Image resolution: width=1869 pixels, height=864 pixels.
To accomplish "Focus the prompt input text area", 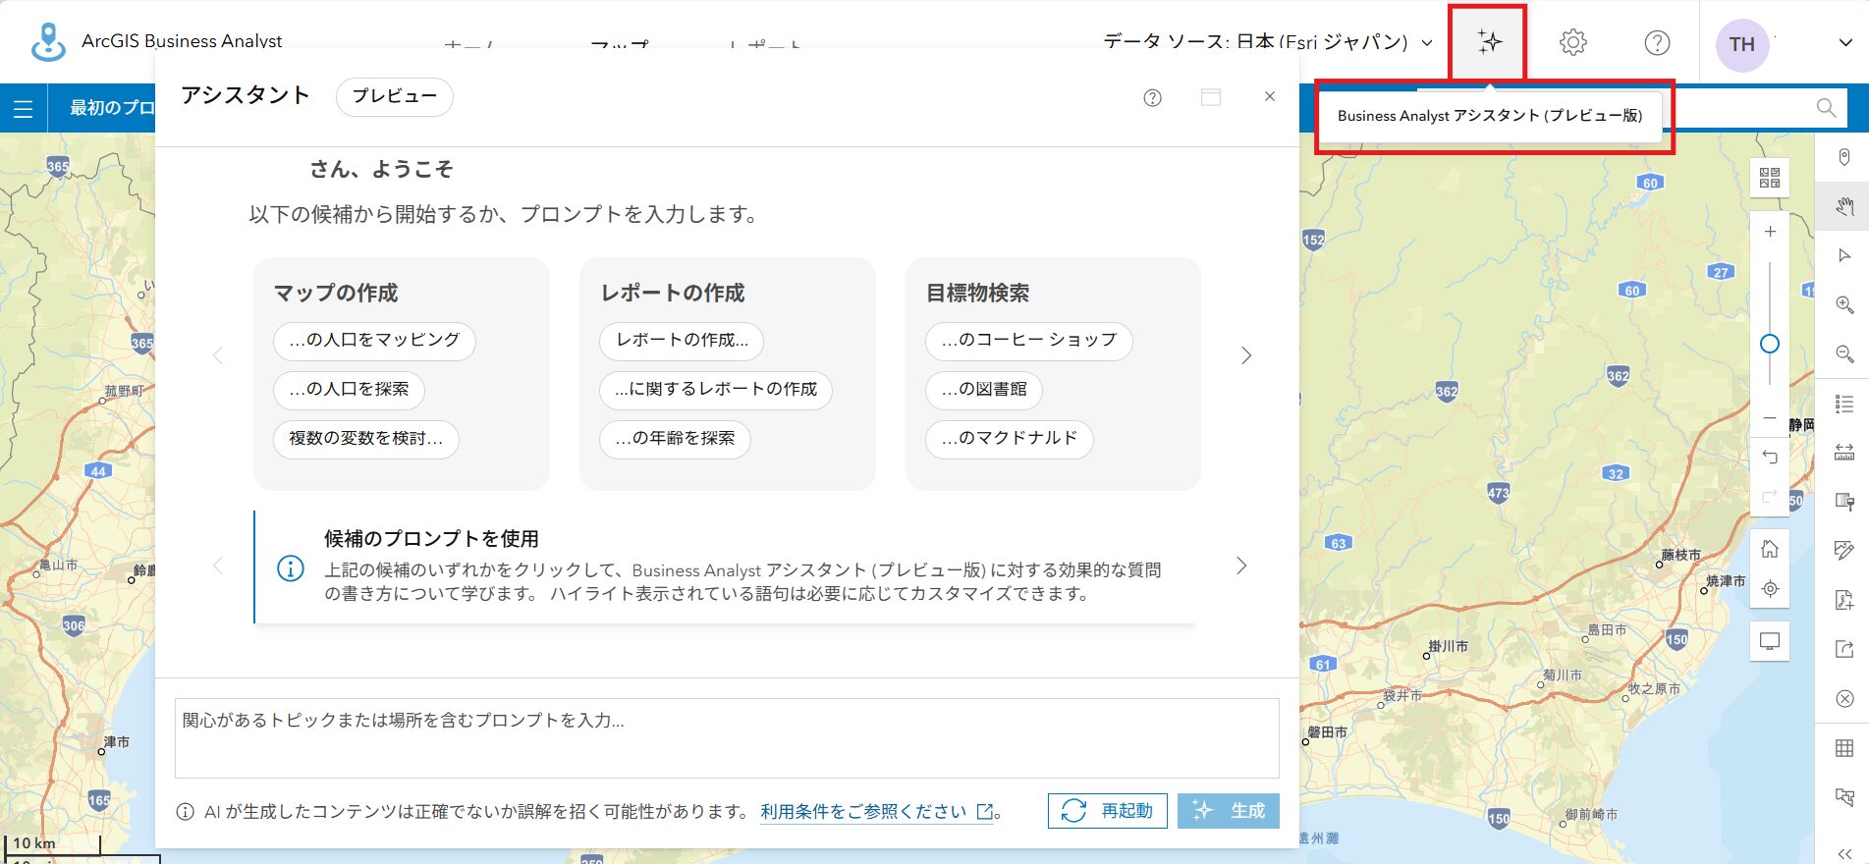I will [727, 737].
